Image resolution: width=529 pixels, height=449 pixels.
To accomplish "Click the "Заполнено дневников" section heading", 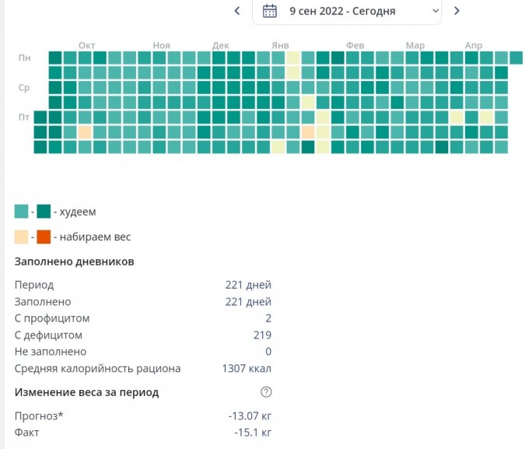I will point(74,261).
